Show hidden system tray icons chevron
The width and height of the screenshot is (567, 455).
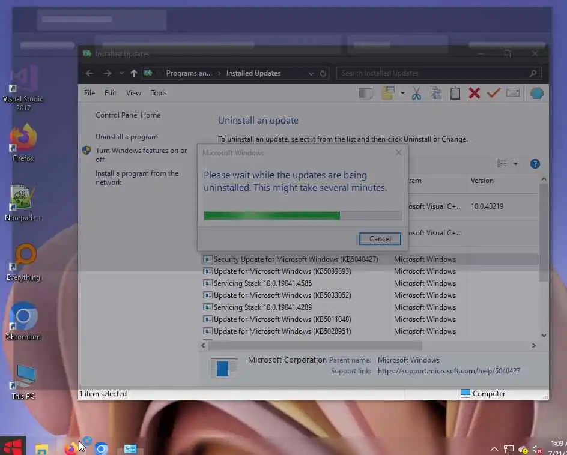[x=494, y=449]
